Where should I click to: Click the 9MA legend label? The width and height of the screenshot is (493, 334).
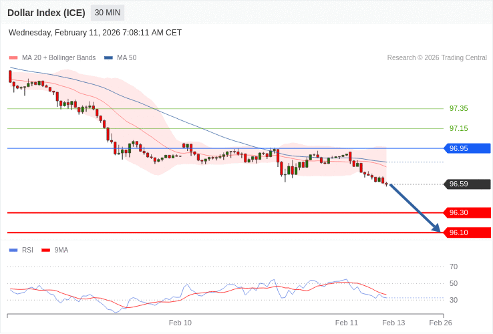click(x=61, y=251)
